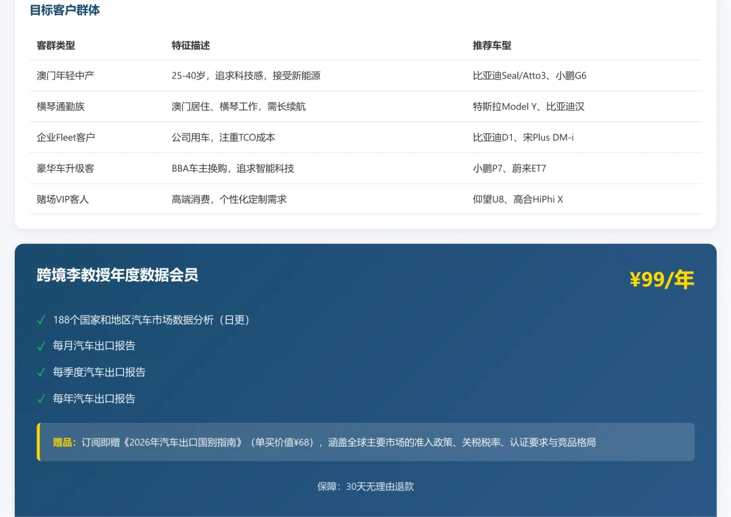Click the 保障：30天无理由退款 guarantee text
Screen dimensions: 731x517
365,487
